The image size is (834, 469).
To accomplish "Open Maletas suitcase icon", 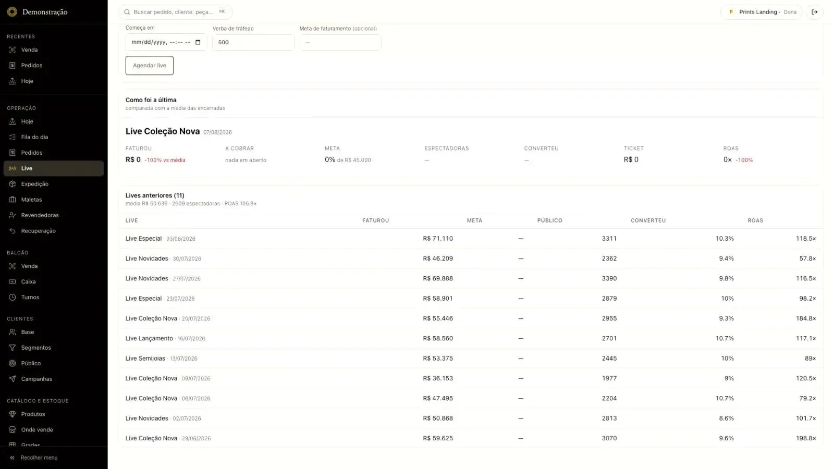I will click(x=13, y=200).
